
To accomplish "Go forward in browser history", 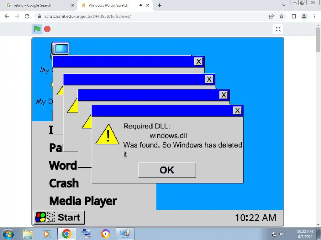I will [x=17, y=16].
